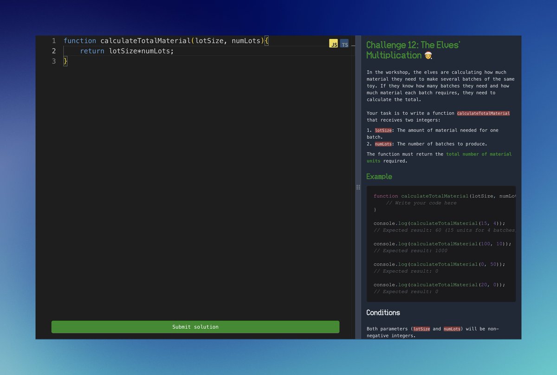Click 'Both parameters' conditions sentence
The height and width of the screenshot is (375, 557).
[x=433, y=332]
